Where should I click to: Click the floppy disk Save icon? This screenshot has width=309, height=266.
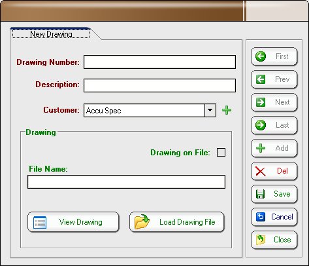click(260, 194)
